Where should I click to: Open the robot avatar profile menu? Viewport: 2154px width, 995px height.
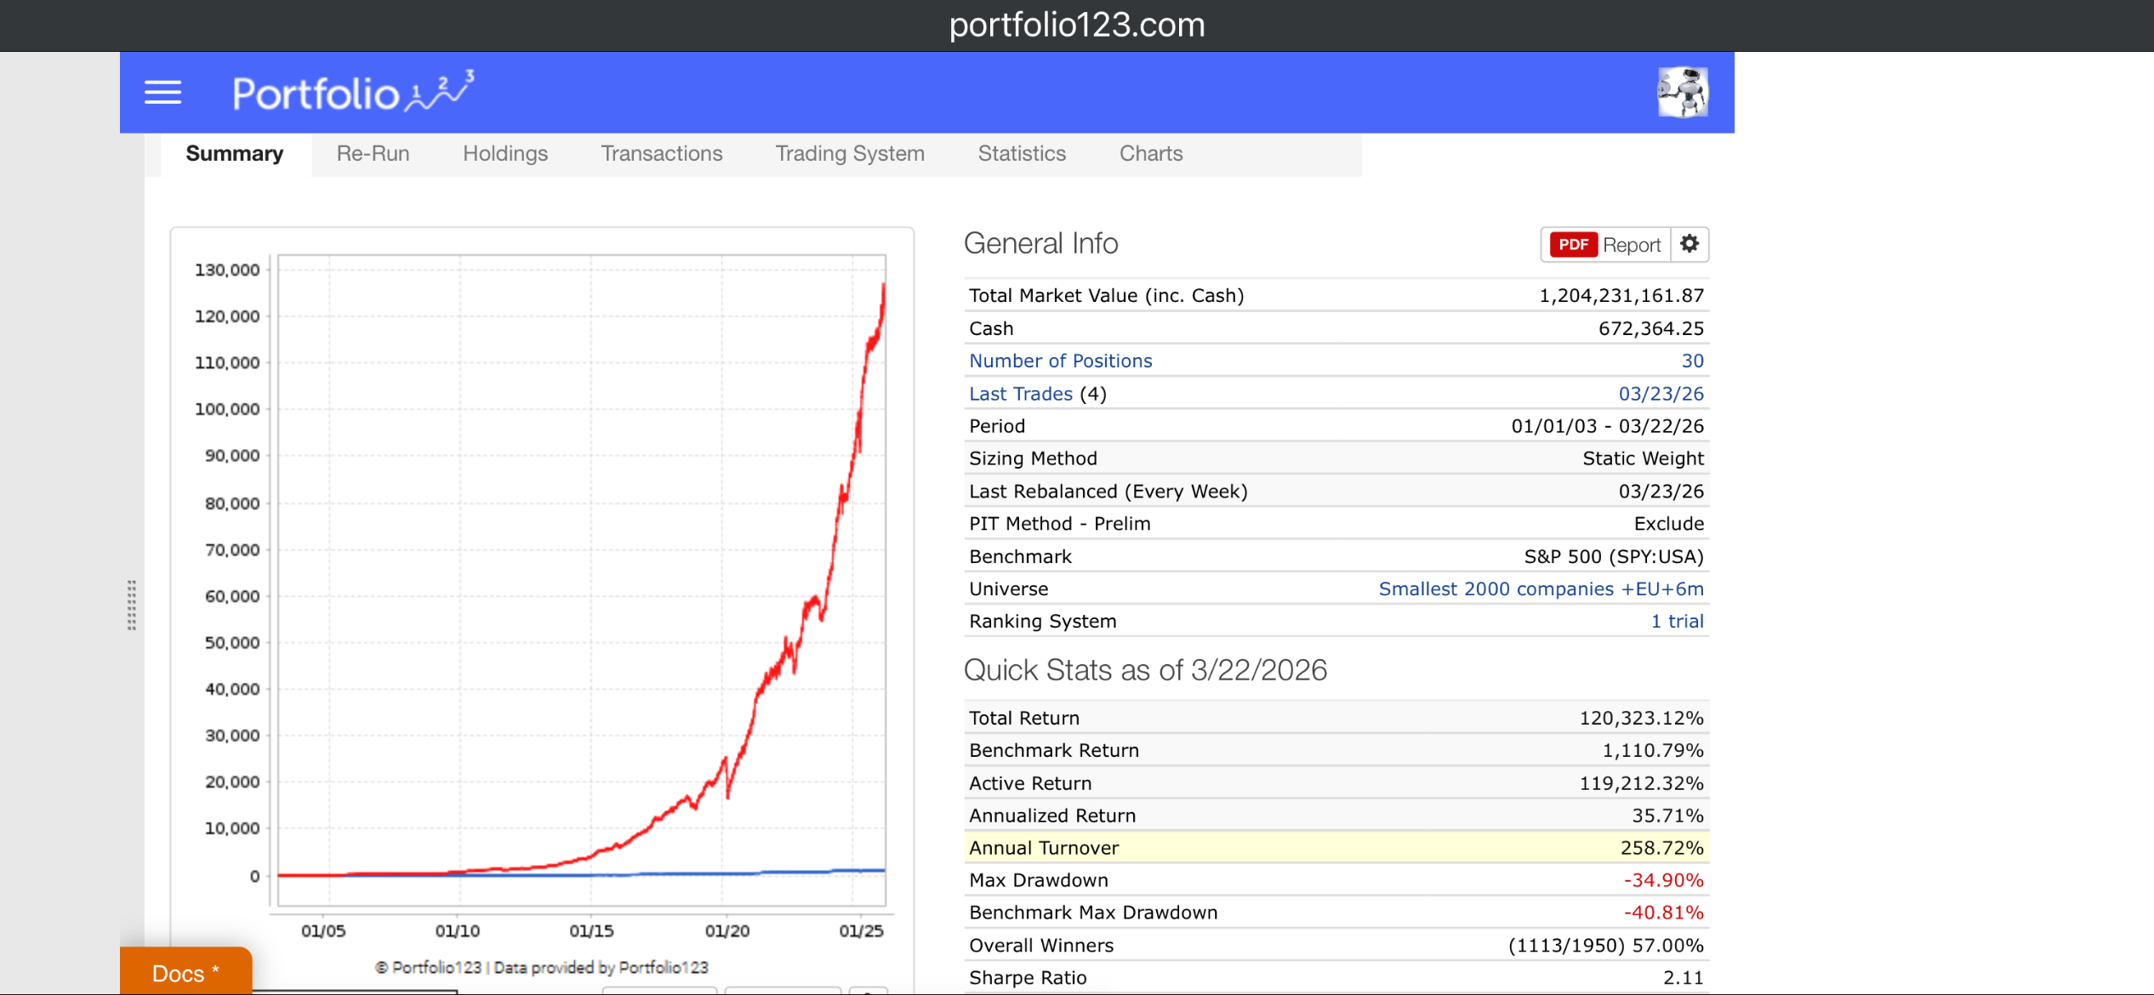coord(1682,92)
